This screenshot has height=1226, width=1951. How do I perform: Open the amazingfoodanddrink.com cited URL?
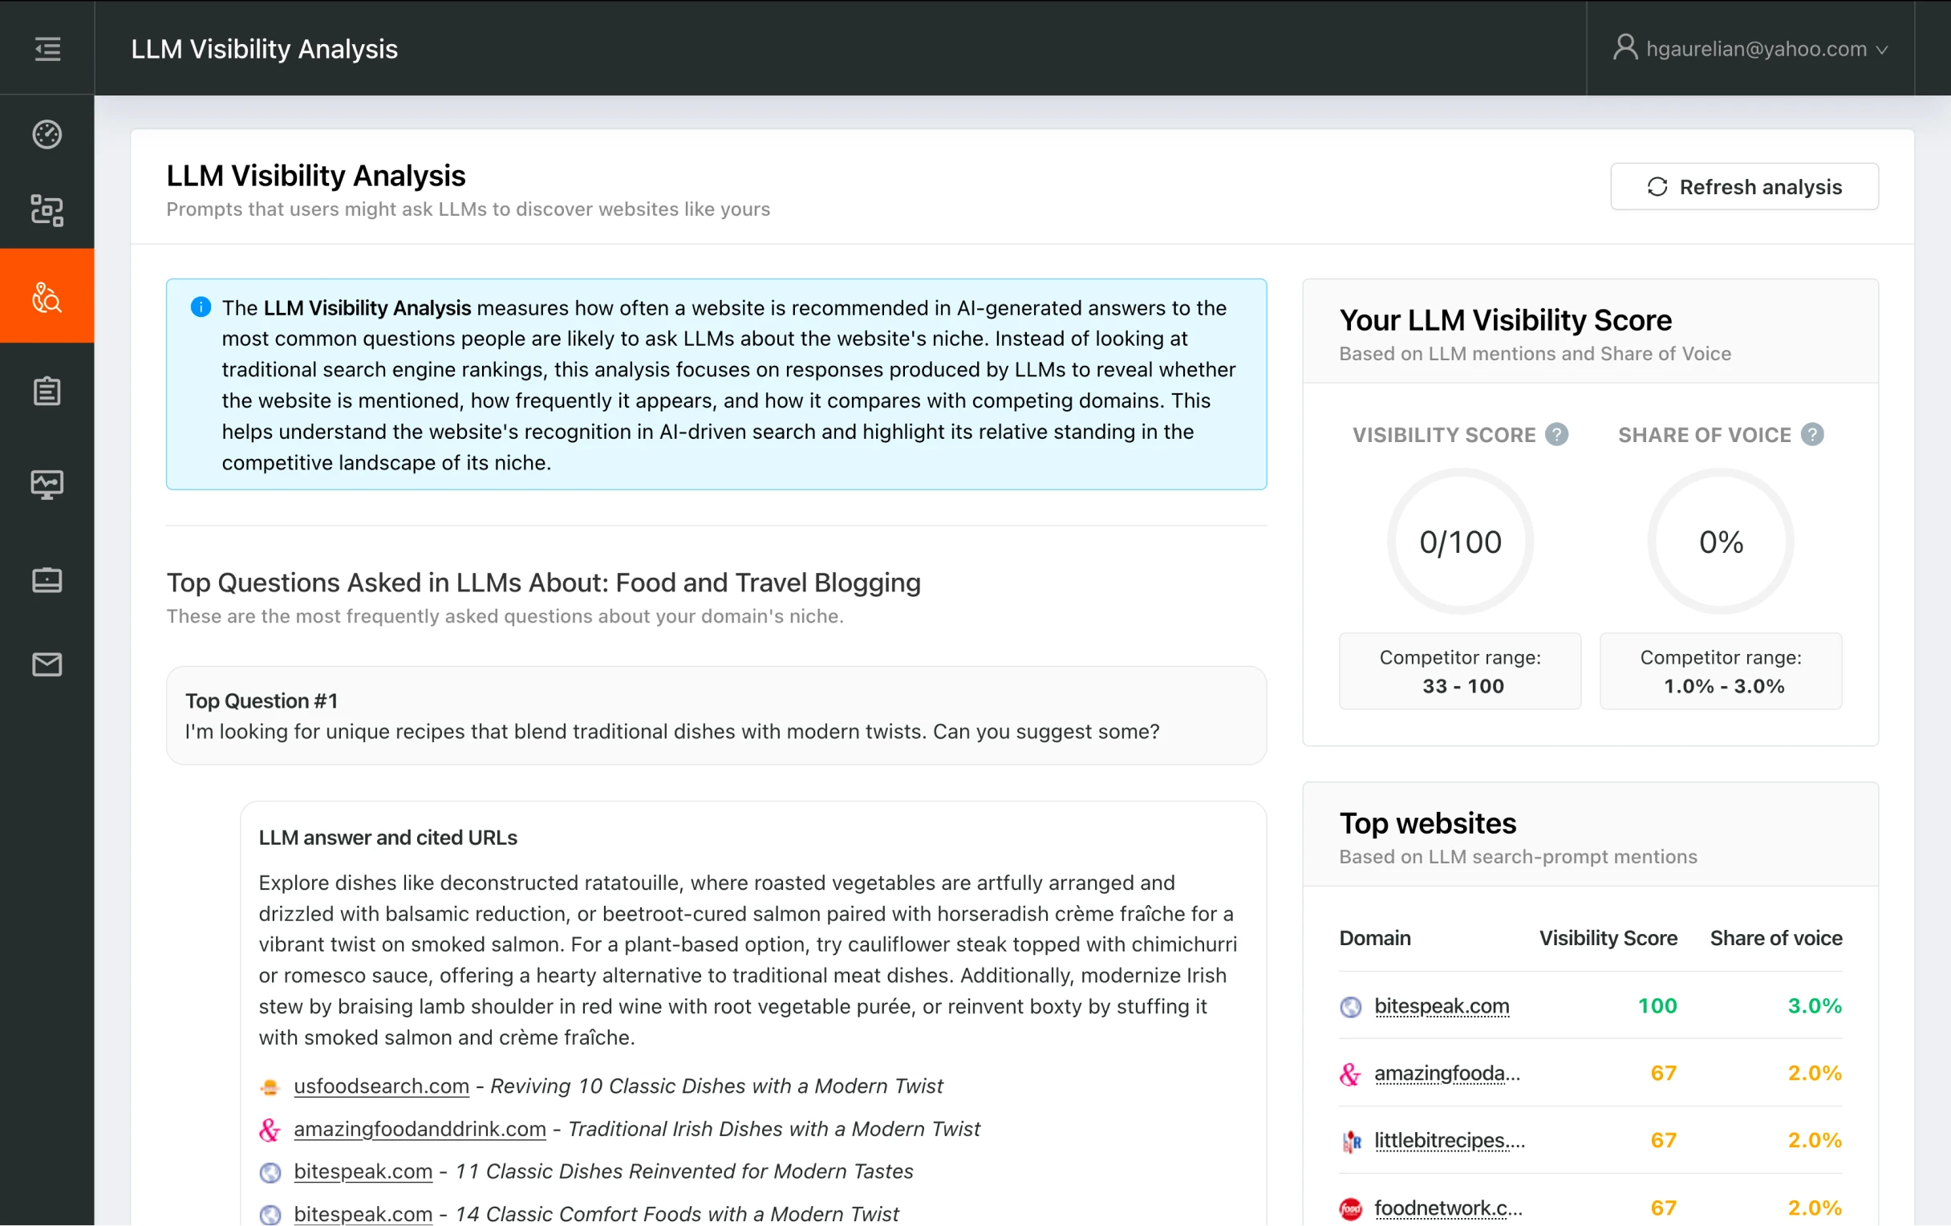[419, 1129]
